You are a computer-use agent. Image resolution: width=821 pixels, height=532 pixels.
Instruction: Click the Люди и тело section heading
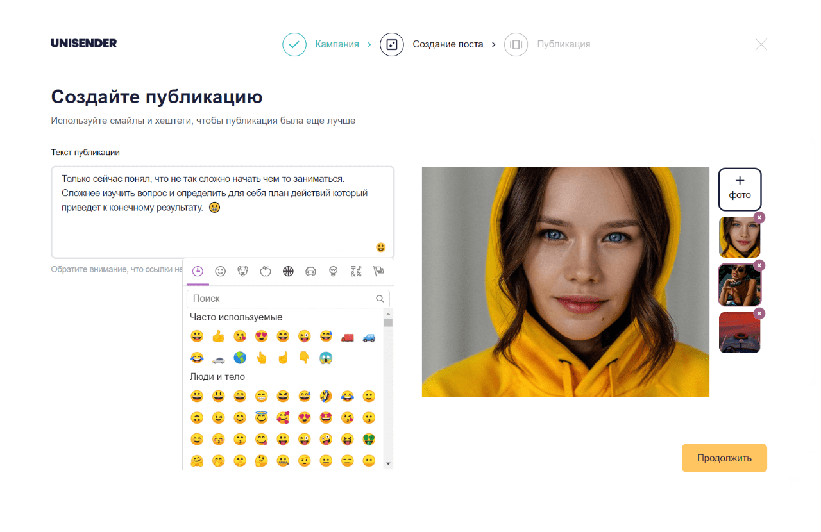coord(217,377)
